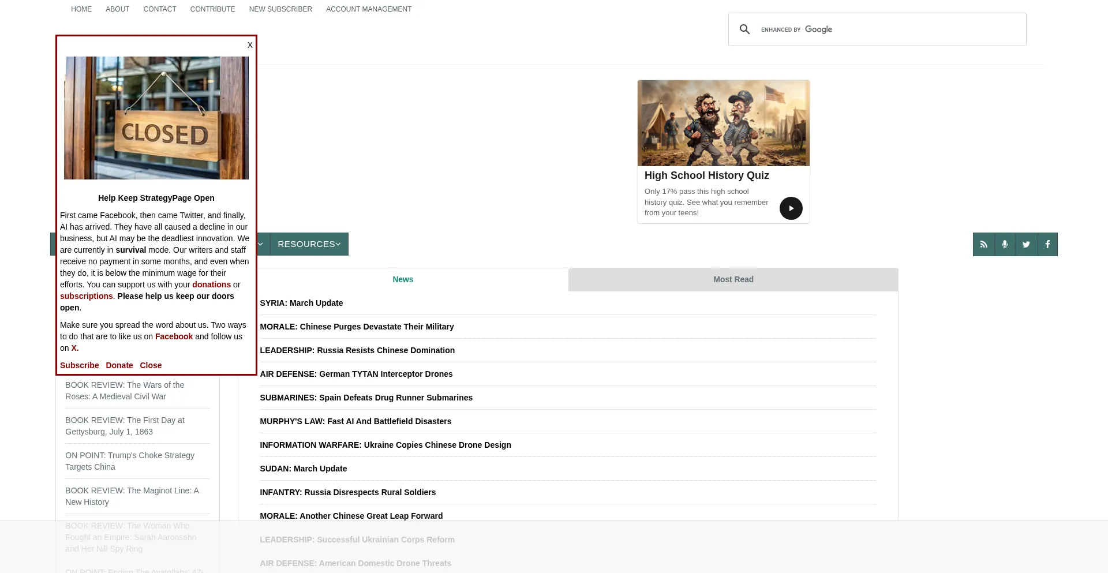The image size is (1108, 573).
Task: Open SYRIA: March Update article
Action: (301, 303)
